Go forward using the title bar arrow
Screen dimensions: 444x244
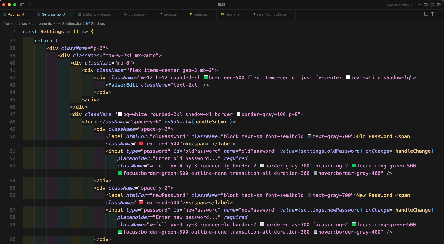pos(37,5)
